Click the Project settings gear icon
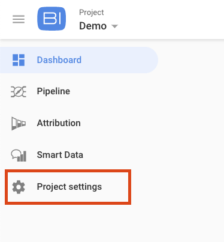The height and width of the screenshot is (242, 224). pos(19,187)
